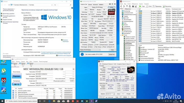Click Update Now button in GPU-Z
The image size is (184, 103).
pyautogui.click(x=112, y=54)
